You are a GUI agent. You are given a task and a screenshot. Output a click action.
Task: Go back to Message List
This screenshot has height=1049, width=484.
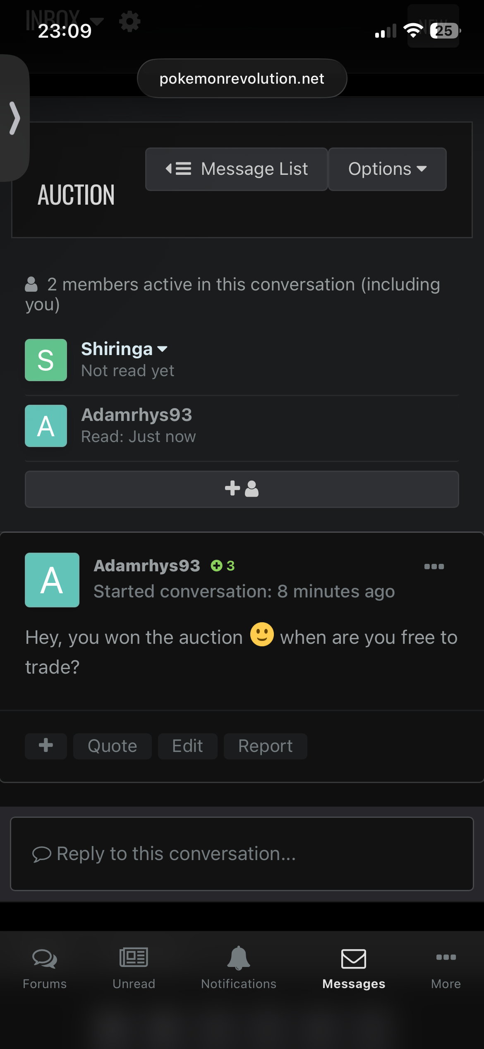237,169
